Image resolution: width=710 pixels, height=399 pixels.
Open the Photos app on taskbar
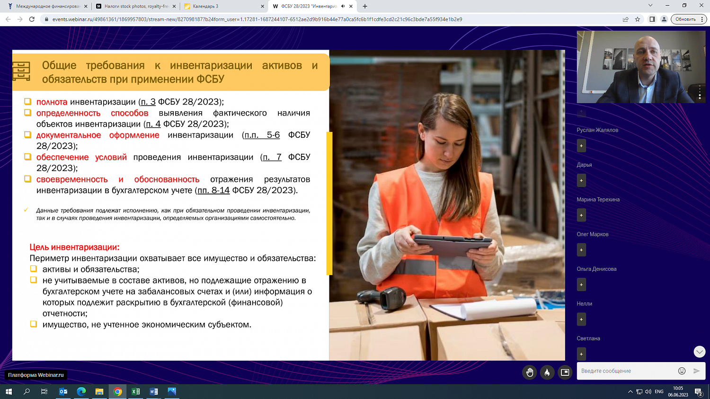click(172, 391)
